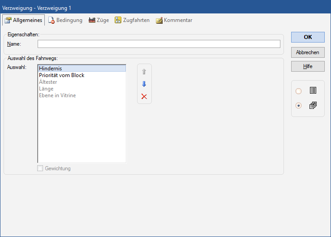Image resolution: width=331 pixels, height=237 pixels.
Task: Choose Länge in the Auswahl list
Action: [46, 89]
